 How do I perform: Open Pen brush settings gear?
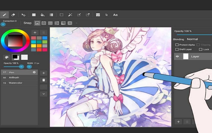point(34,72)
